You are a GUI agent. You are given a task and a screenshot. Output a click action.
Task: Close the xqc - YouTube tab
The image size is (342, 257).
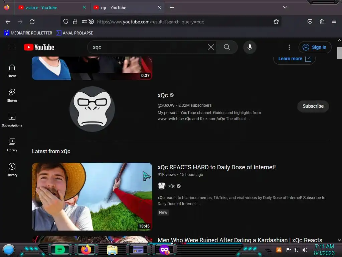[159, 7]
